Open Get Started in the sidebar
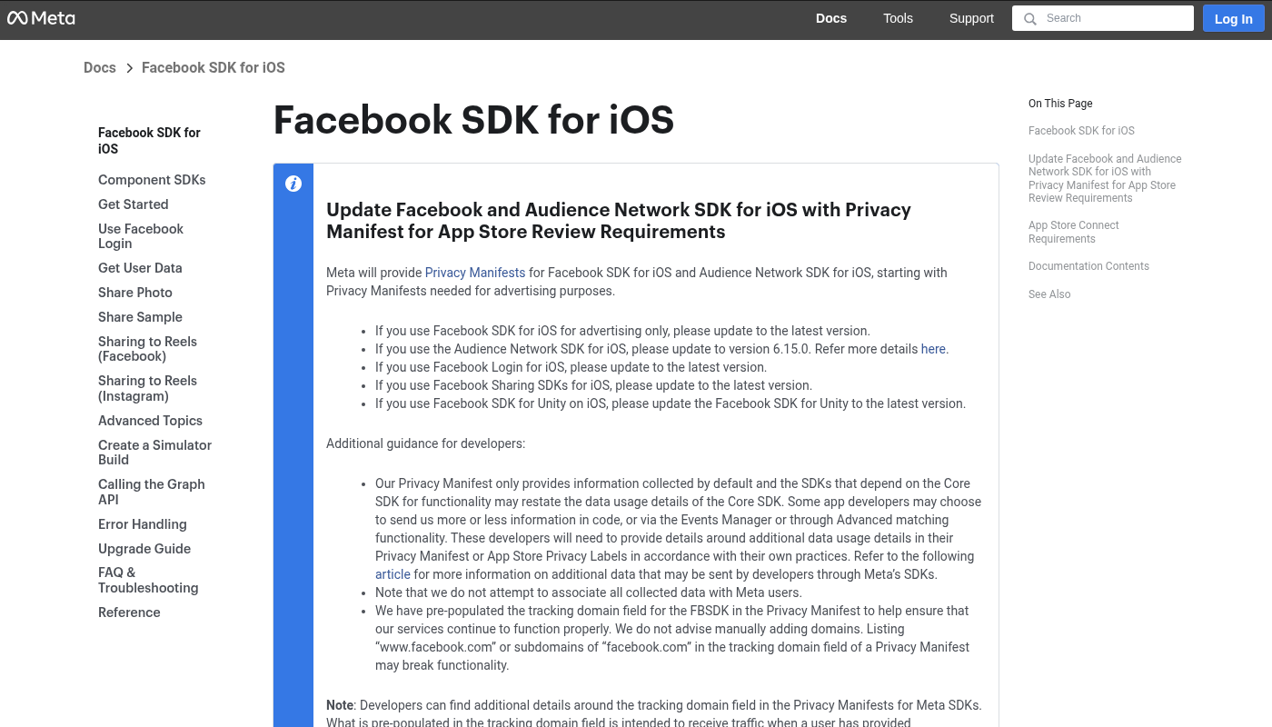 pos(133,204)
